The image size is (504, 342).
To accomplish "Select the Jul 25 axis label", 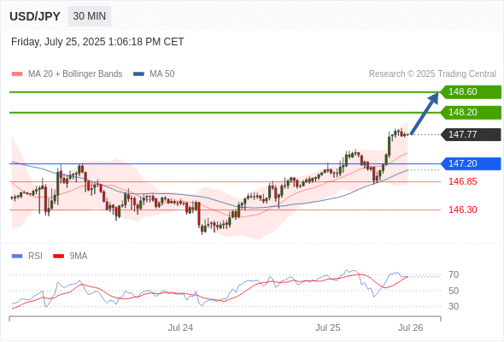I will (x=327, y=327).
